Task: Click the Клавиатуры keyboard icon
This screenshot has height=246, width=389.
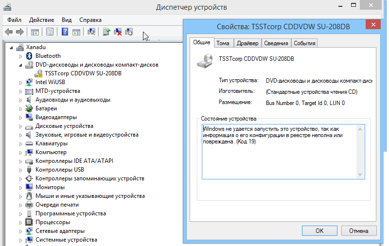Action: (29, 143)
